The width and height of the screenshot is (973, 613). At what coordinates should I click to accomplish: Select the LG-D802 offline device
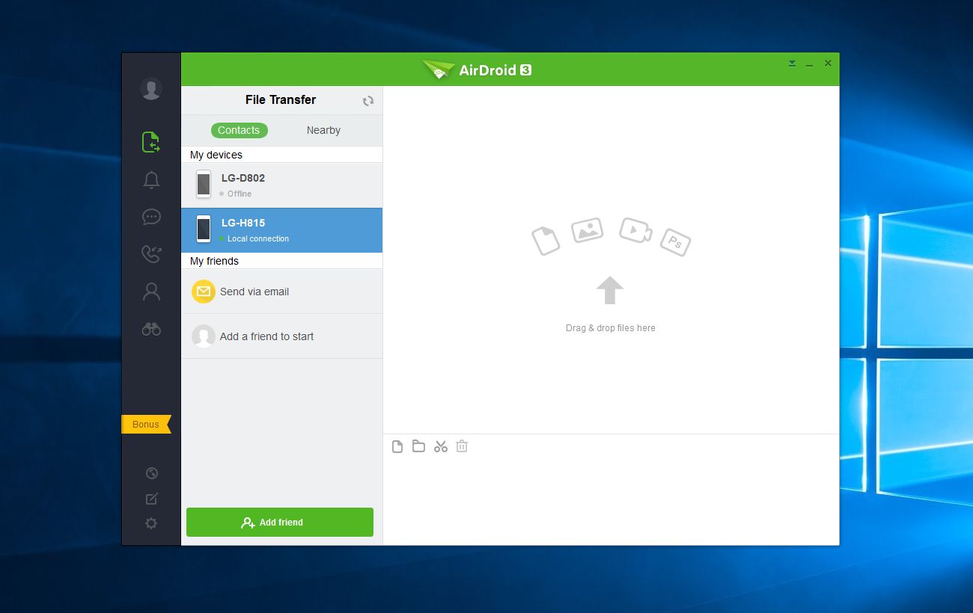[x=281, y=185]
